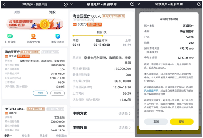Open the 港股已递表 icon
The image size is (203, 138).
58,38
